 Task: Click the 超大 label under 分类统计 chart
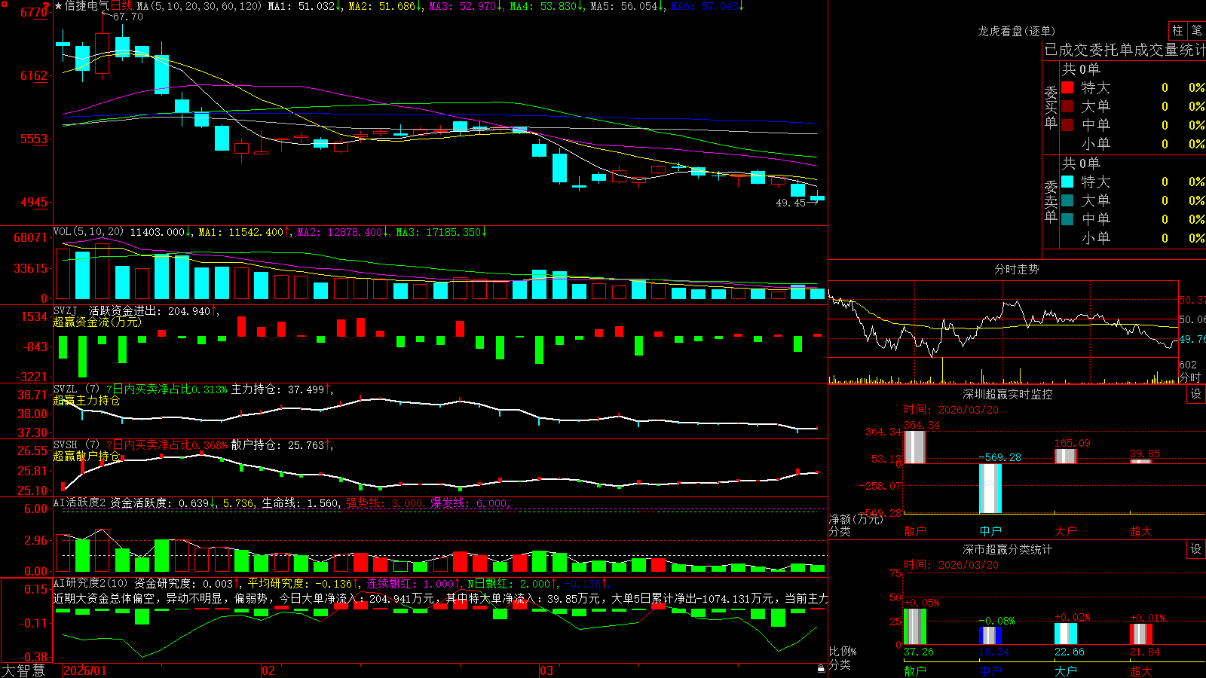1141,670
